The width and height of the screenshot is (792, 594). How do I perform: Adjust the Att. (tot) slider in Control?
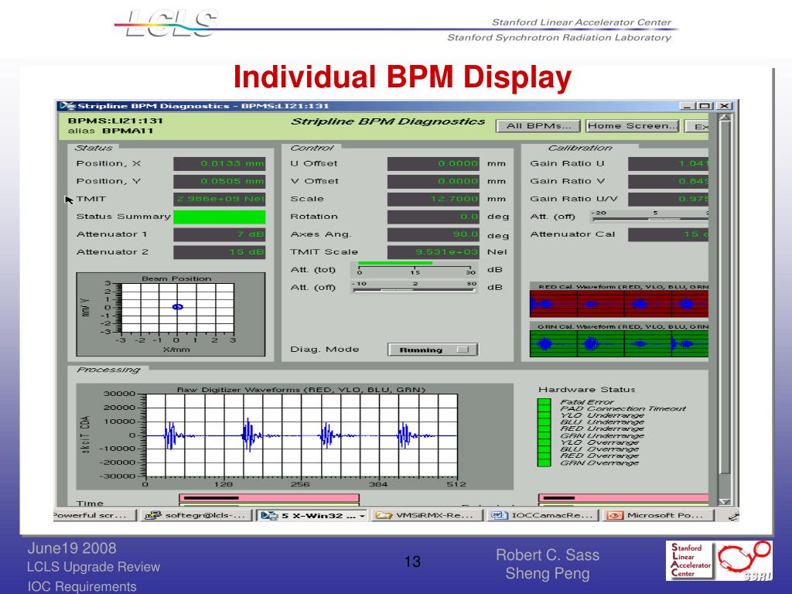point(415,268)
